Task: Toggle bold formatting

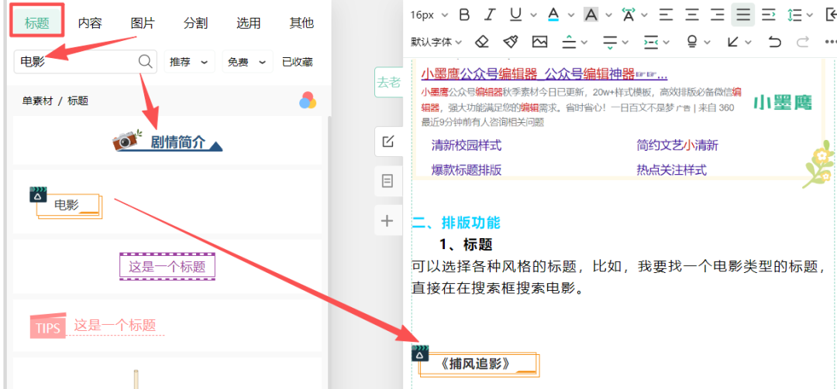Action: (464, 15)
